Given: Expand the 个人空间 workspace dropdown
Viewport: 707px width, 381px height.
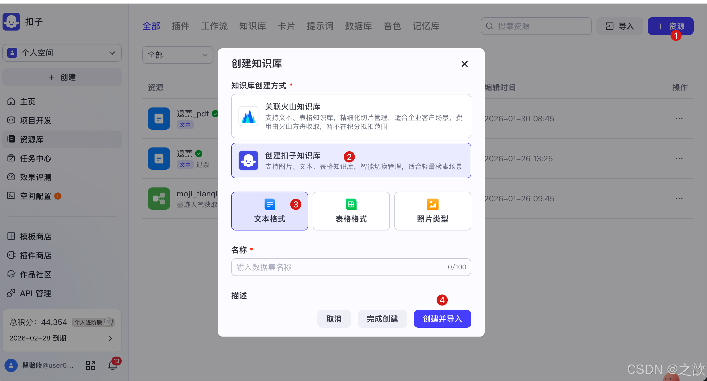Looking at the screenshot, I should coord(112,53).
